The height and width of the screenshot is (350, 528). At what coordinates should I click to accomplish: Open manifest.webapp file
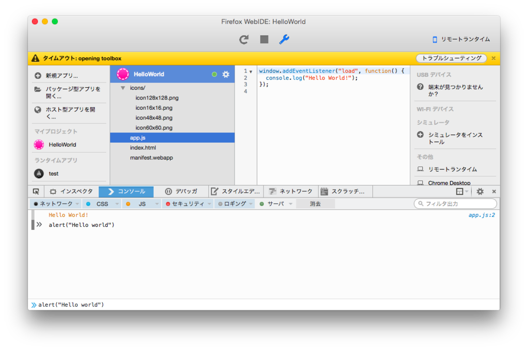152,158
